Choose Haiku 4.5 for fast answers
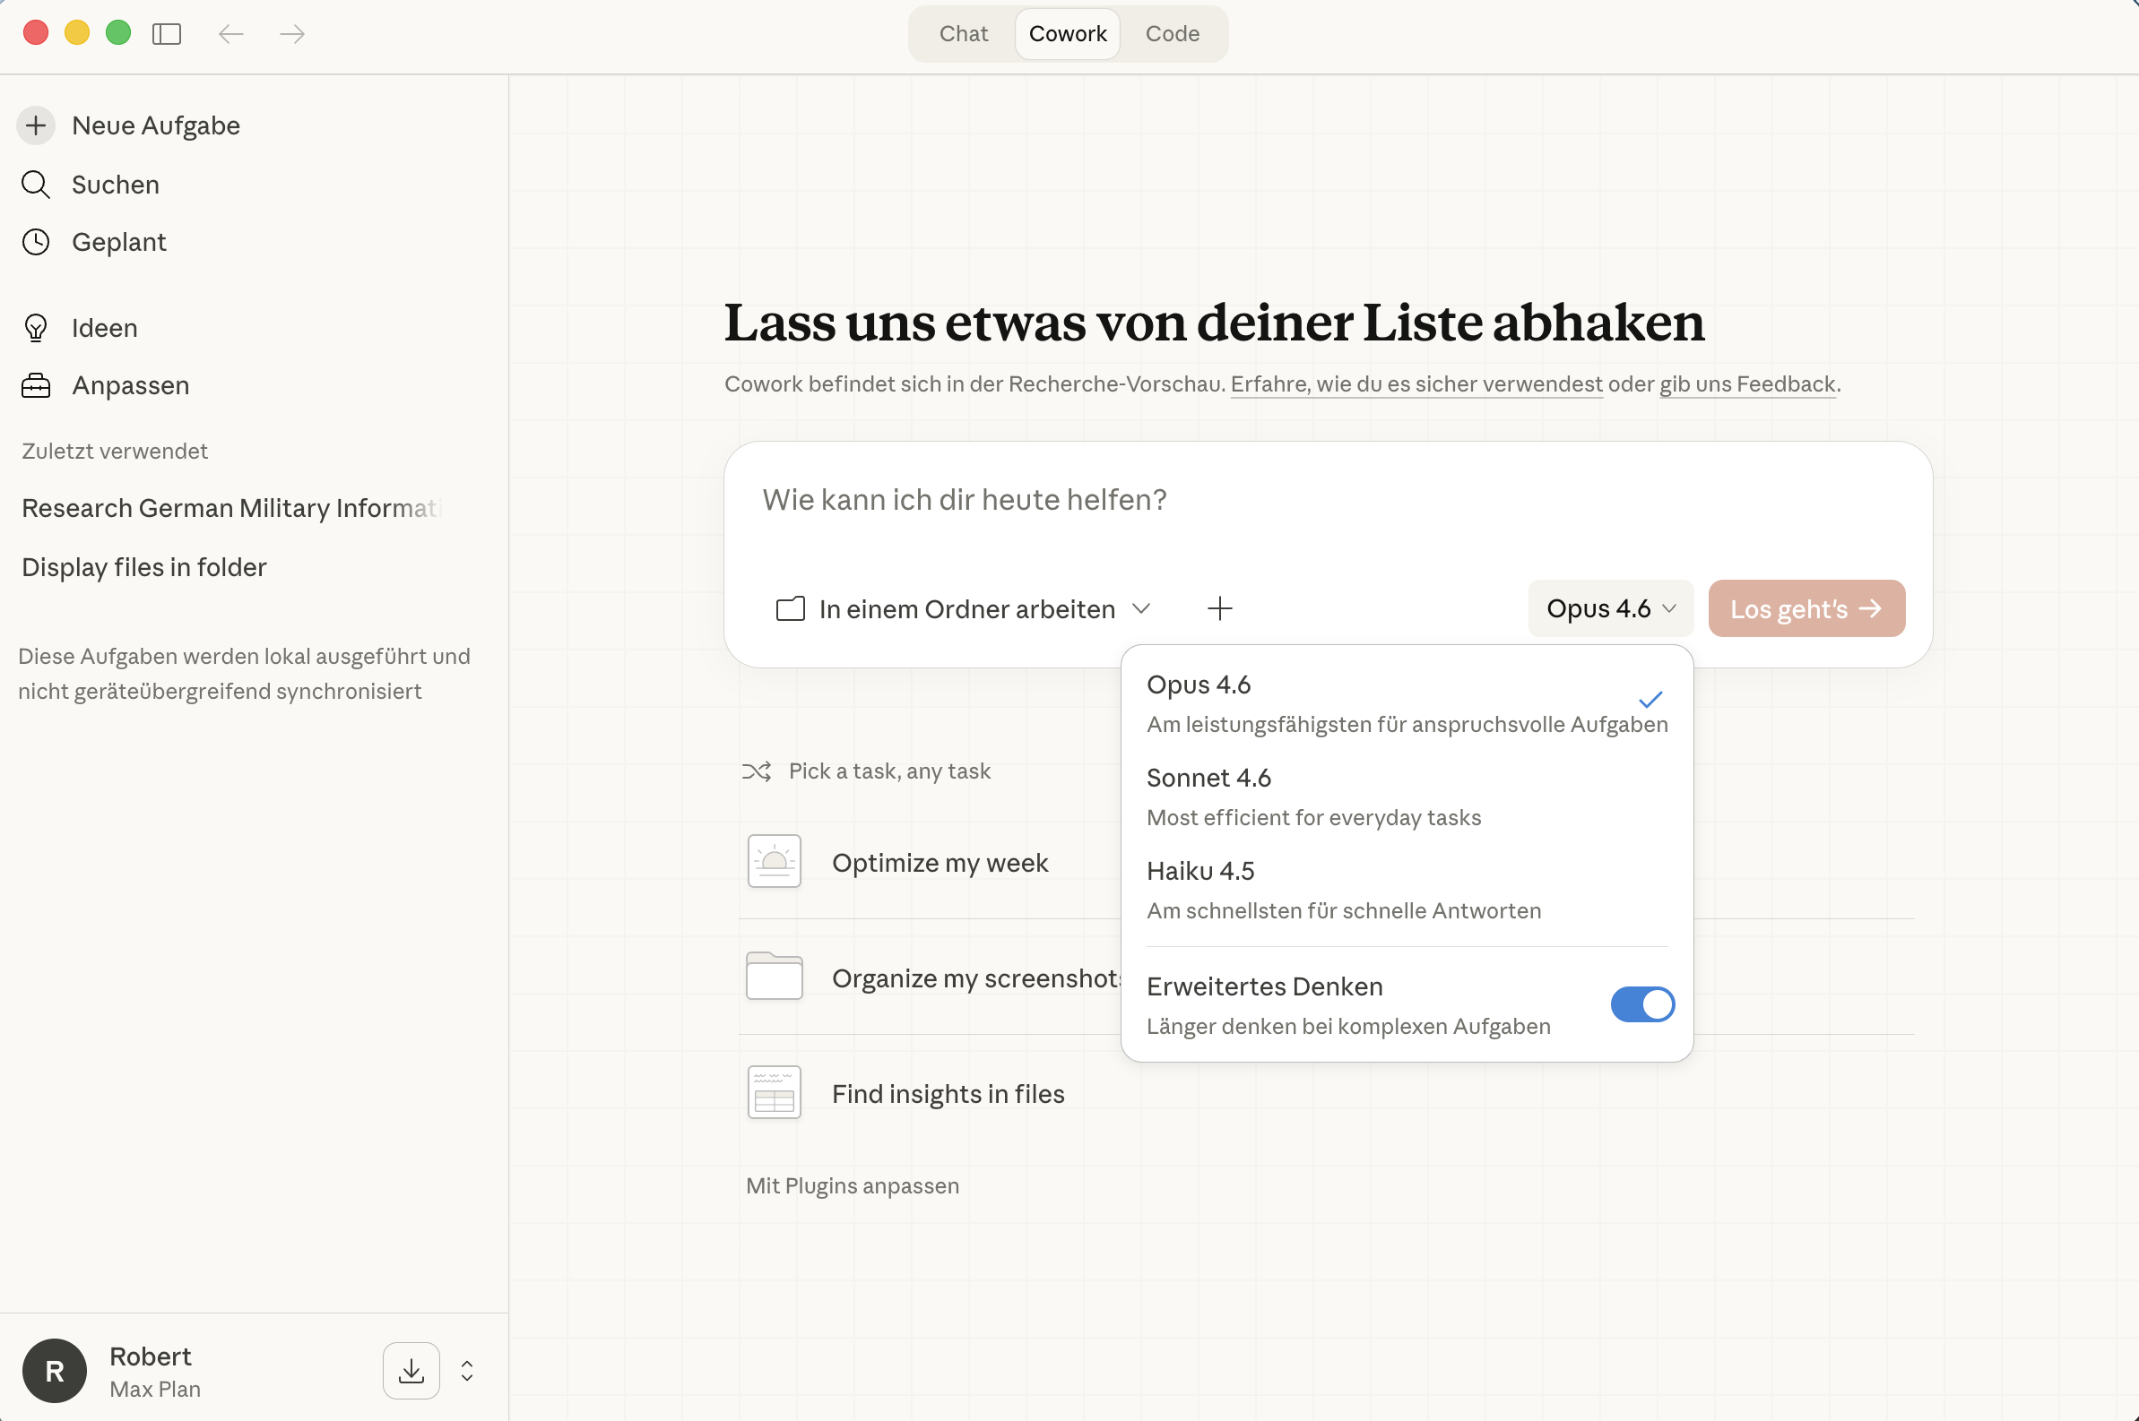This screenshot has width=2139, height=1421. (1199, 871)
